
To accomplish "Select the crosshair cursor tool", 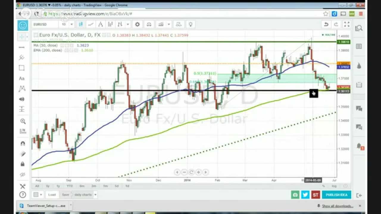I will tap(22, 37).
